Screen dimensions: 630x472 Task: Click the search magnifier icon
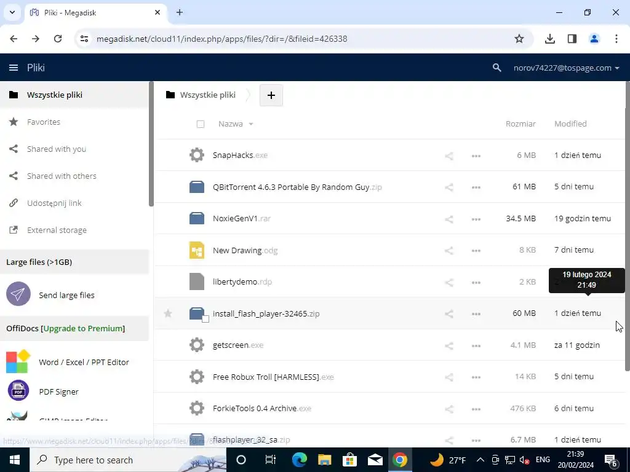497,68
